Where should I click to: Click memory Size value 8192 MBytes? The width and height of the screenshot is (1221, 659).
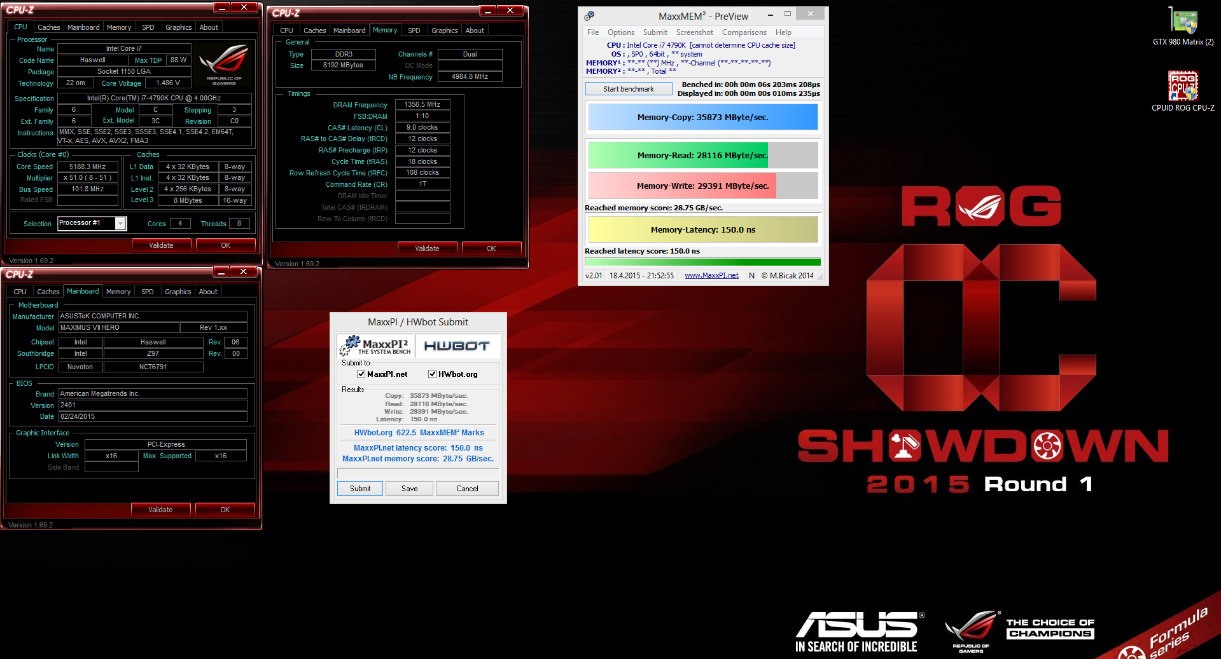pos(344,65)
